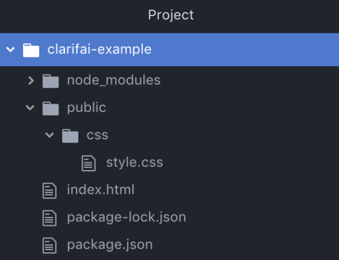Click the index.html file icon
Screen dimensions: 339x260
click(50, 190)
